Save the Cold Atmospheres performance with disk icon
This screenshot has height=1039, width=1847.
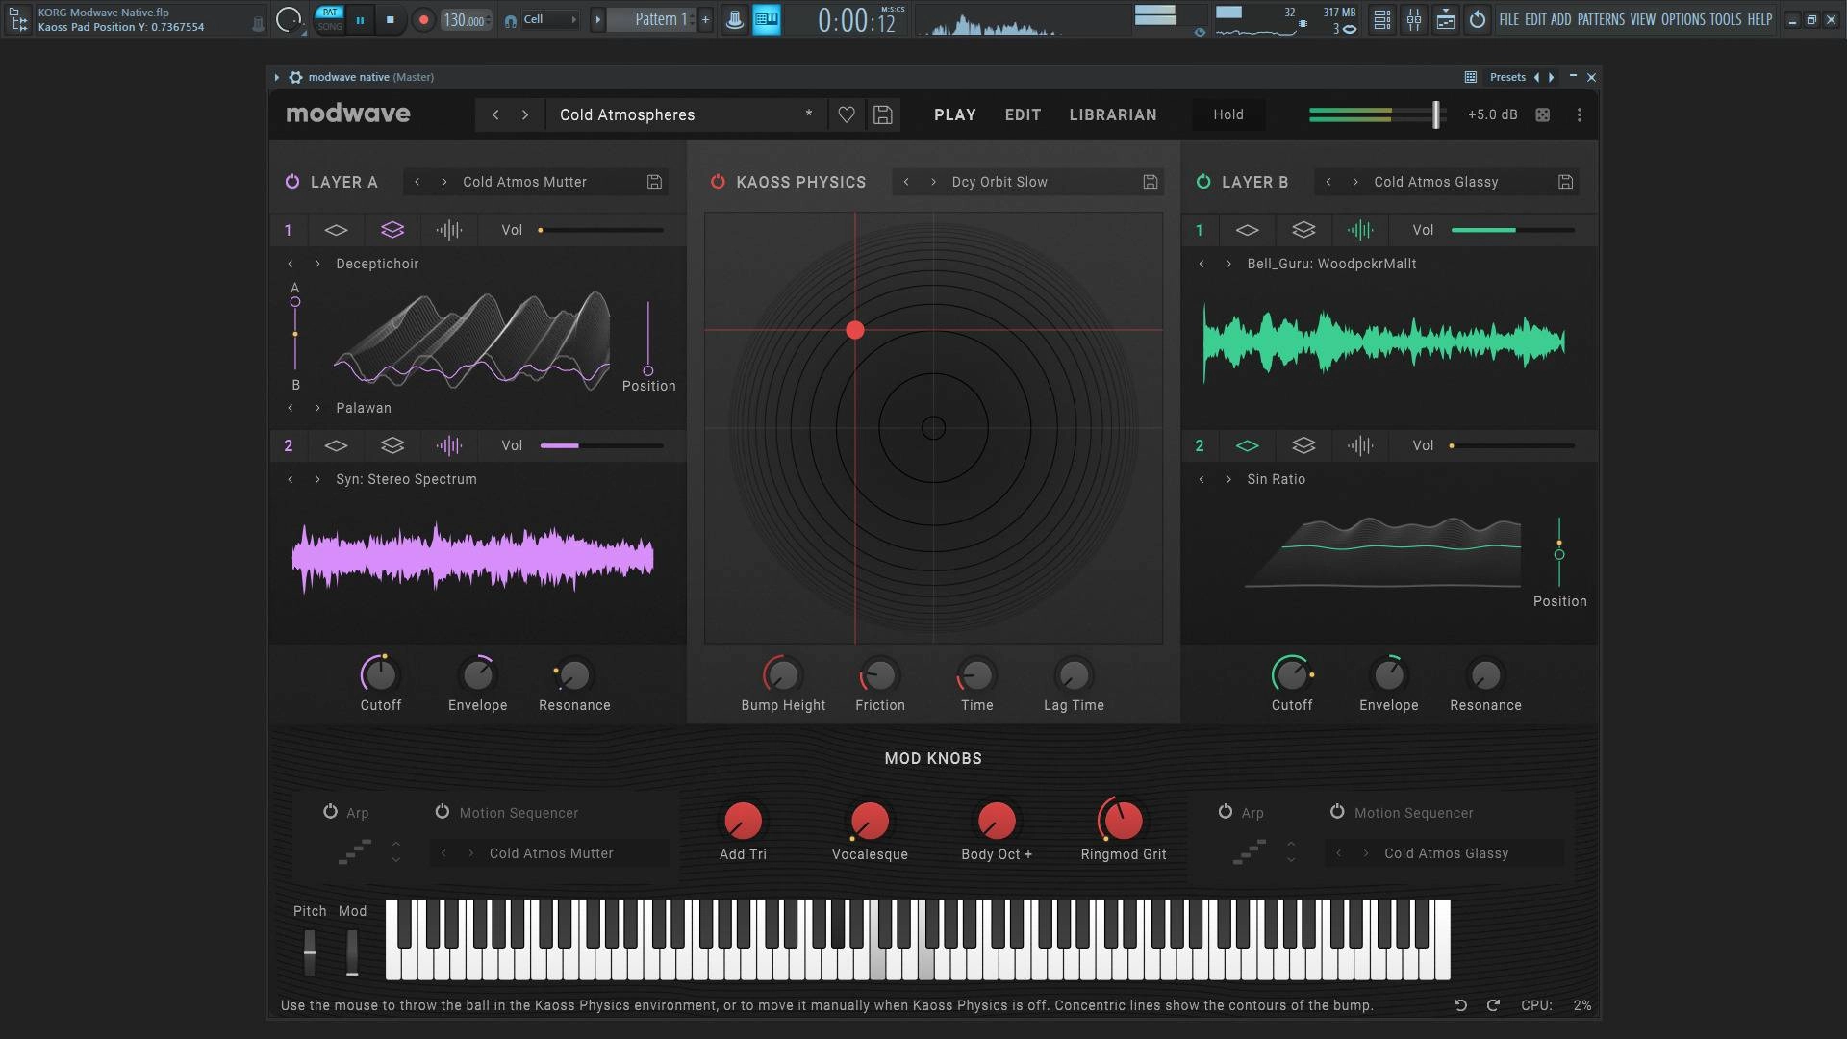882,114
